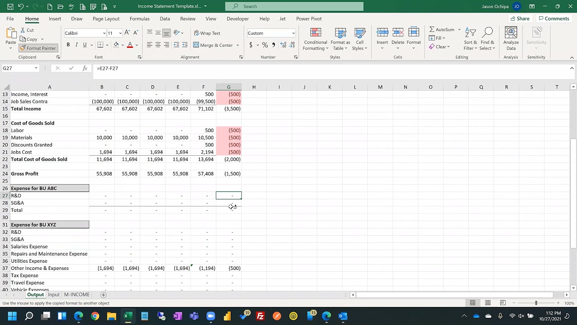The height and width of the screenshot is (325, 577).
Task: Expand the number format Custom dropdown
Action: (x=293, y=33)
